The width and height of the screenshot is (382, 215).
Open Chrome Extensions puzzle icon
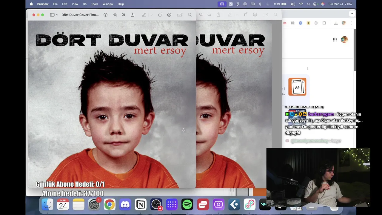[x=324, y=23]
